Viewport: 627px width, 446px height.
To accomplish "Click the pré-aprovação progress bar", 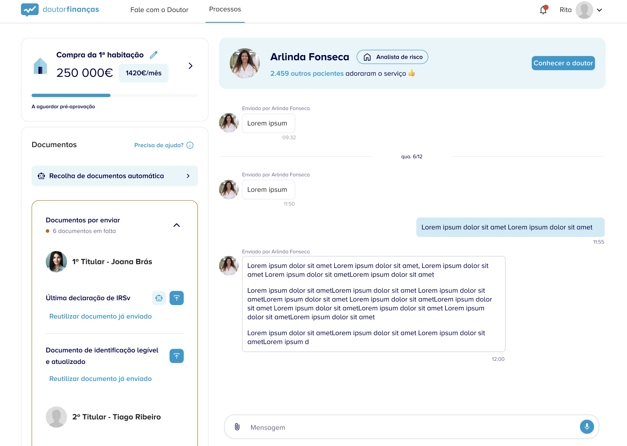I will pyautogui.click(x=115, y=95).
